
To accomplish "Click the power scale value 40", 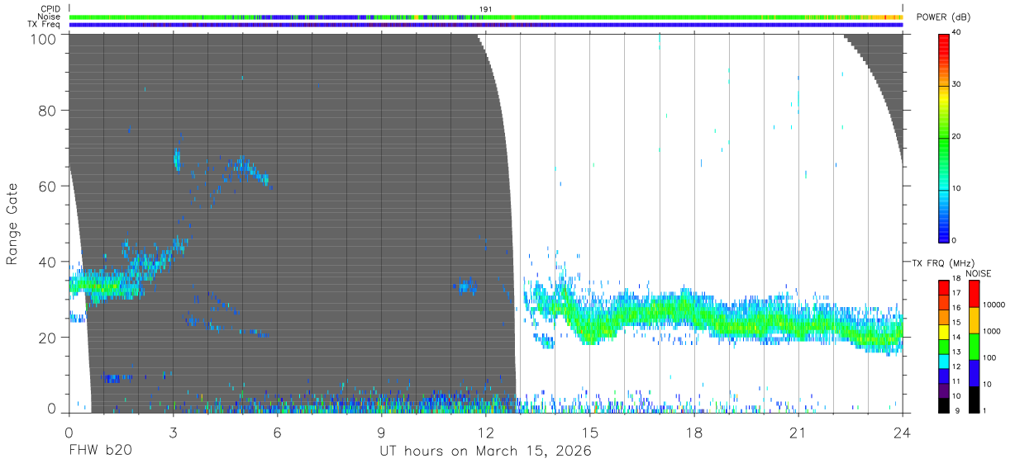I will click(956, 32).
